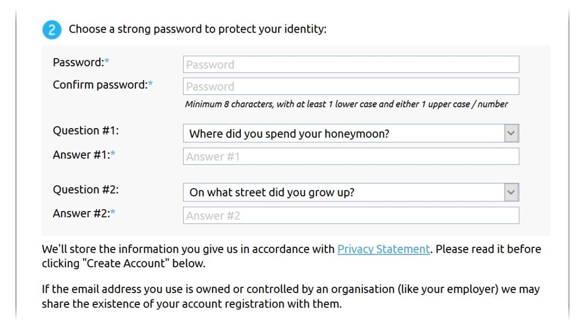Viewport: 583px width, 328px height.
Task: Click into the Answer #2 field
Action: [x=351, y=216]
